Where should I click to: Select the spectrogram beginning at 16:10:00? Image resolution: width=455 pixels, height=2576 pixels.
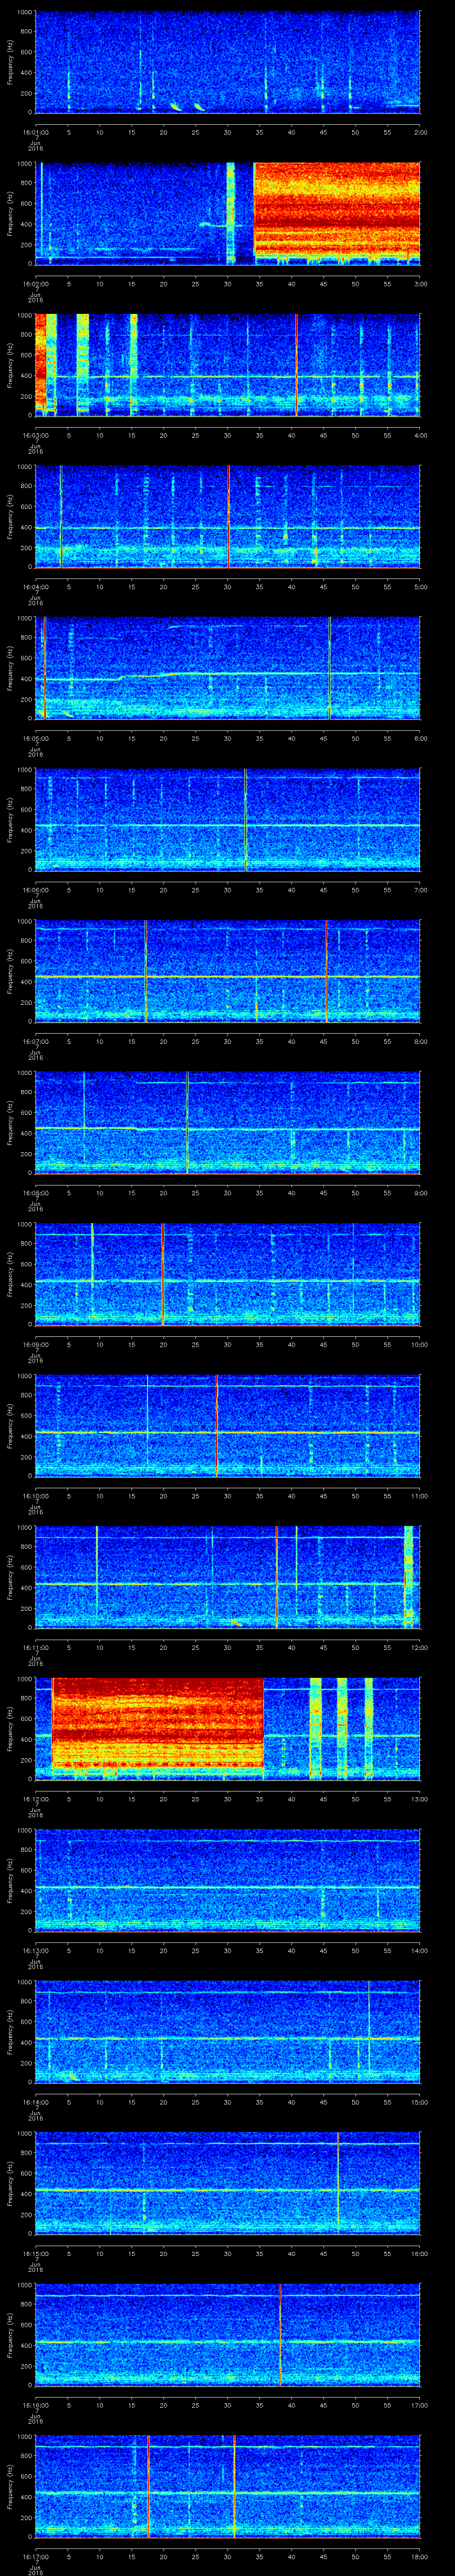pyautogui.click(x=228, y=1425)
